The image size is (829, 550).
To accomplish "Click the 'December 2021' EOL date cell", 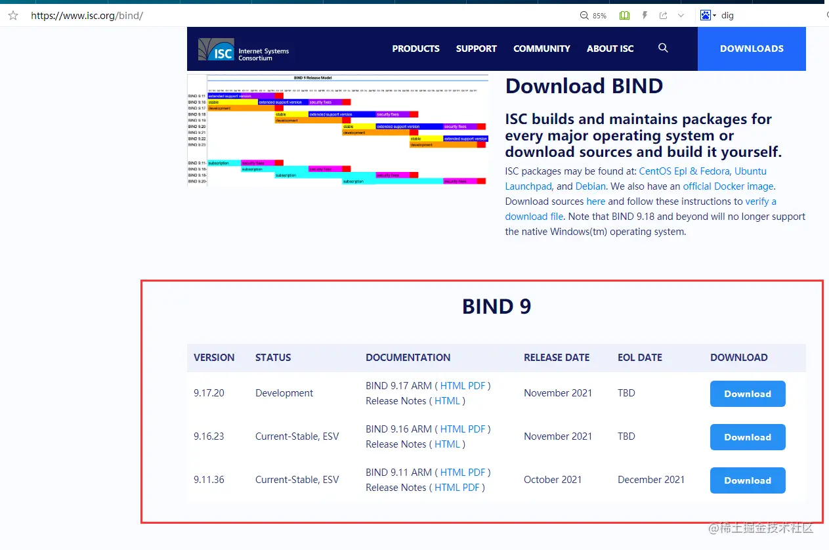I will tap(651, 480).
